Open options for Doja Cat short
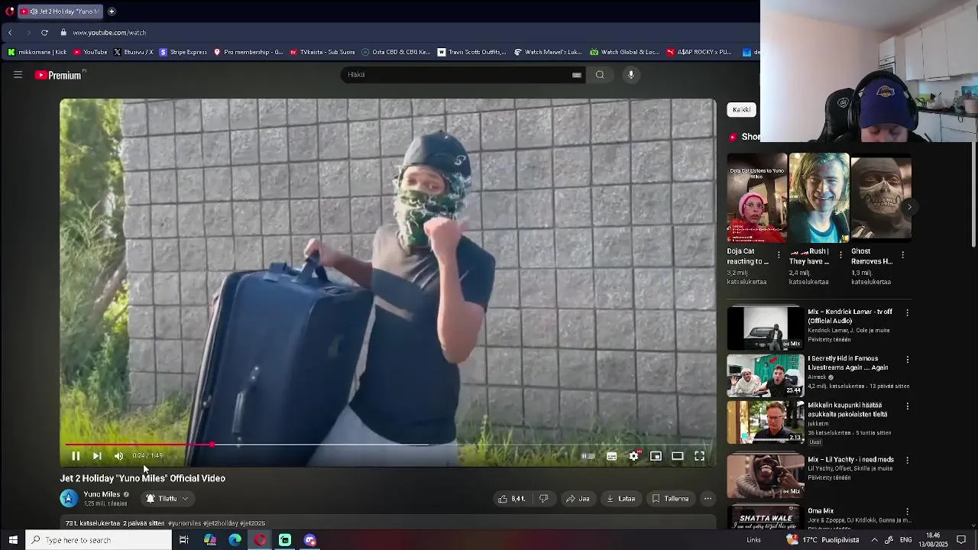 (x=779, y=255)
